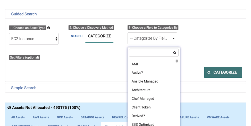Open the GCP Assets tab
Screen dimensions: 251x126
(65, 117)
